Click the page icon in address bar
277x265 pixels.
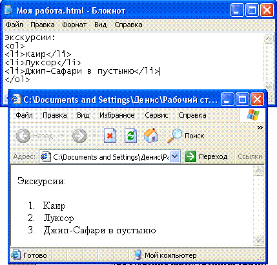pyautogui.click(x=46, y=156)
